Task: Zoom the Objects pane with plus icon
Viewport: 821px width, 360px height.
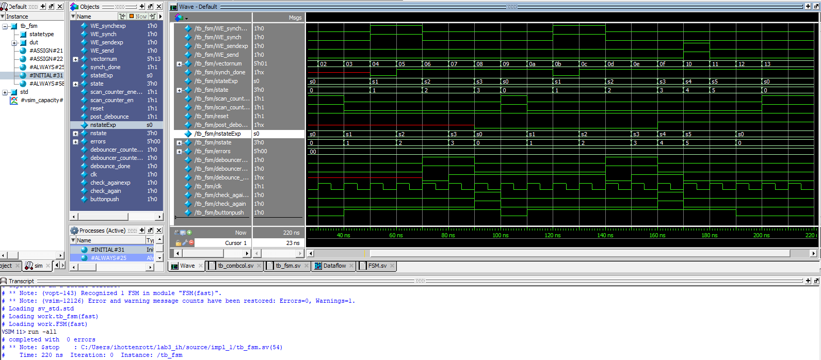Action: click(x=142, y=7)
